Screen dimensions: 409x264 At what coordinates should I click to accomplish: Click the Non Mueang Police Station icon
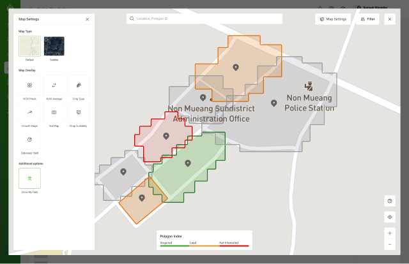309,86
